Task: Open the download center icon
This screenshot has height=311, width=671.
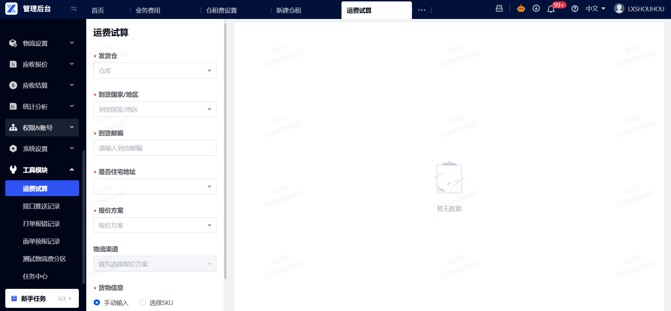Action: click(536, 8)
